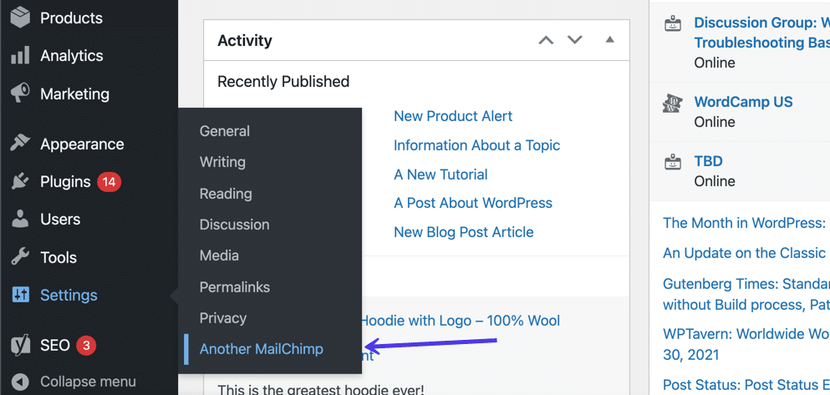Move Activity widget down with arrow
The width and height of the screenshot is (830, 395).
point(574,40)
